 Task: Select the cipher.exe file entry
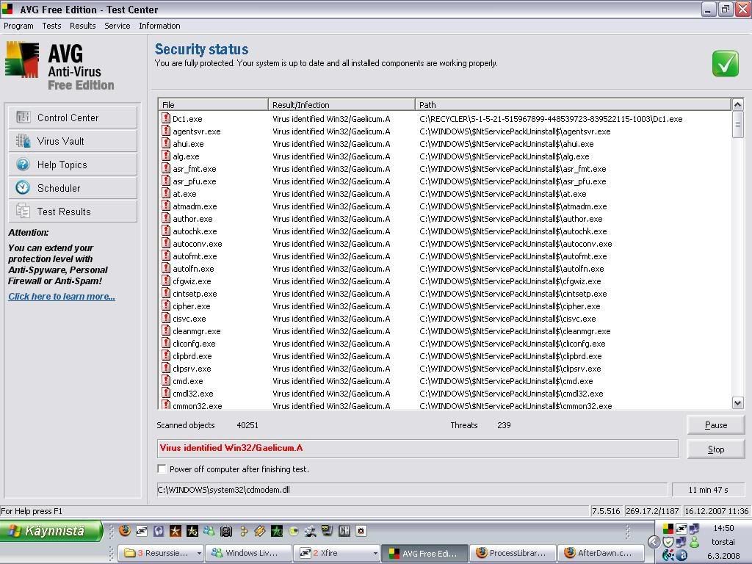[x=192, y=306]
